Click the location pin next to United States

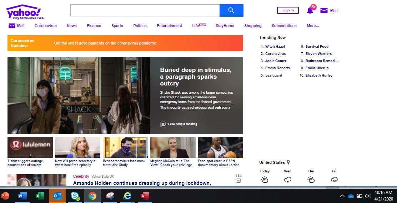[288, 162]
